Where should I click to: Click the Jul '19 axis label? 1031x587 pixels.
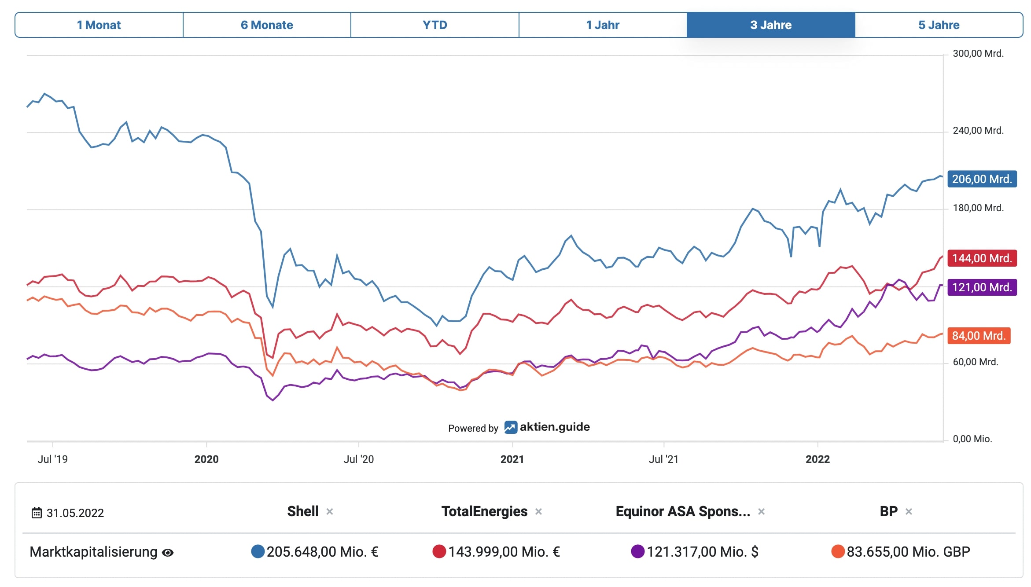52,459
